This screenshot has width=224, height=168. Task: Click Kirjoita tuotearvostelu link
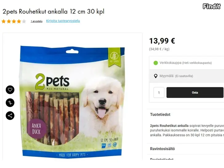point(63,21)
